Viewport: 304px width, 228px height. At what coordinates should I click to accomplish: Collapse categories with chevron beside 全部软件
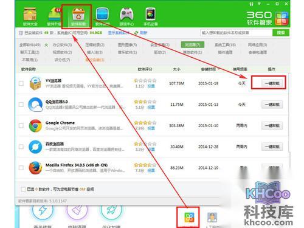(46, 45)
